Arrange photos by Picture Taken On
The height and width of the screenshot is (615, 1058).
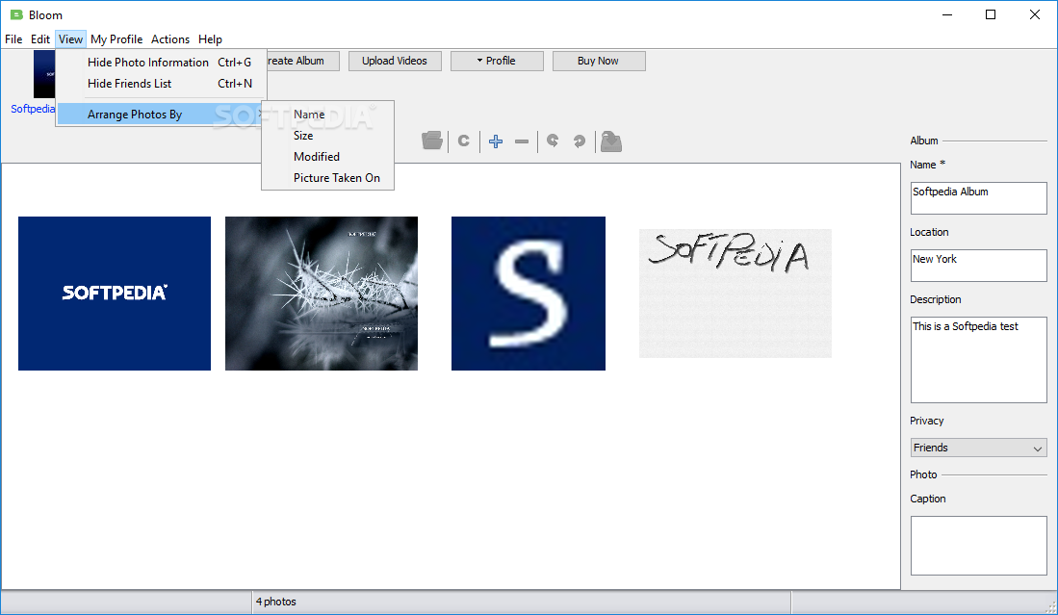click(328, 178)
